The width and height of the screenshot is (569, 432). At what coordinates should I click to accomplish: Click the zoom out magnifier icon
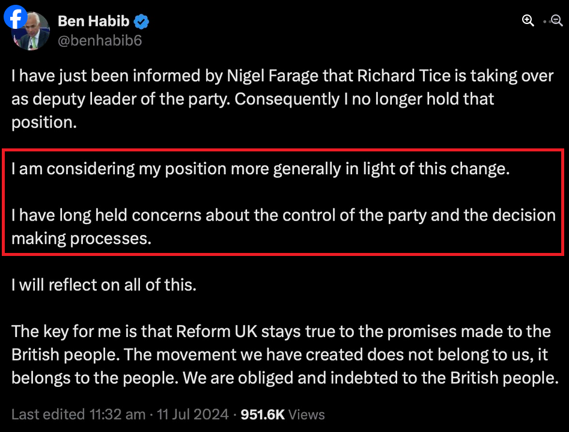(x=557, y=20)
